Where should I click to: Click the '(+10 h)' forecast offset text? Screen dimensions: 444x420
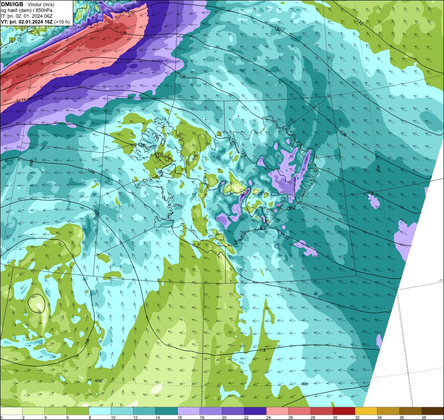coord(62,22)
